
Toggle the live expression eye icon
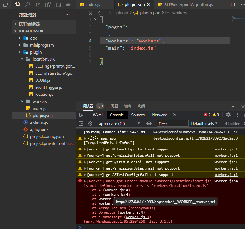tap(149, 124)
